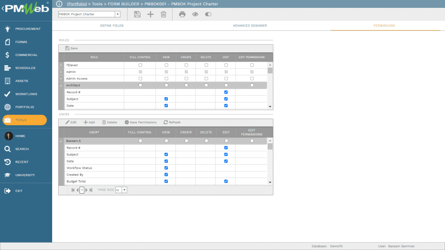Collapse the Bassam.S user row
This screenshot has height=250, width=445.
61,141
